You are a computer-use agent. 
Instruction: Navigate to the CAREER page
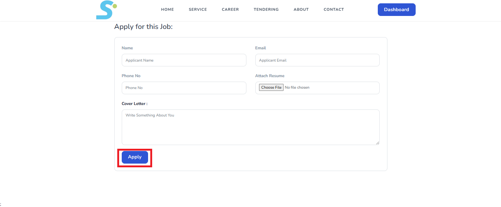(230, 10)
